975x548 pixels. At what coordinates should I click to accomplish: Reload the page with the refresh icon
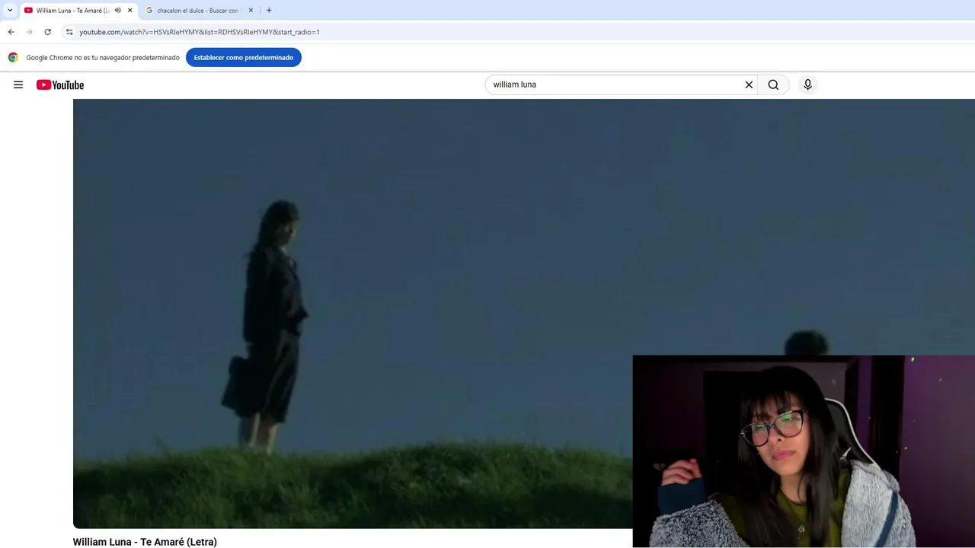coord(47,32)
